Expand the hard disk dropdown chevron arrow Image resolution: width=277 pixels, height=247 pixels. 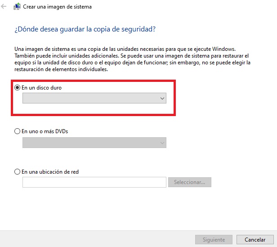coord(162,98)
